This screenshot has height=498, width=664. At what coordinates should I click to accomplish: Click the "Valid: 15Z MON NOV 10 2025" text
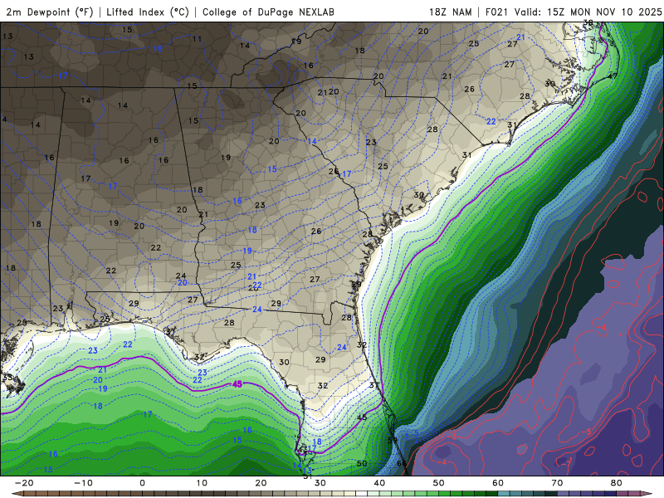tap(588, 12)
